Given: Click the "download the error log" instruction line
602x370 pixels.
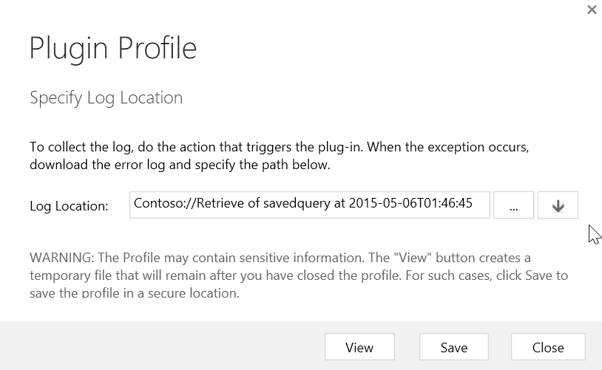Looking at the screenshot, I should click(179, 164).
